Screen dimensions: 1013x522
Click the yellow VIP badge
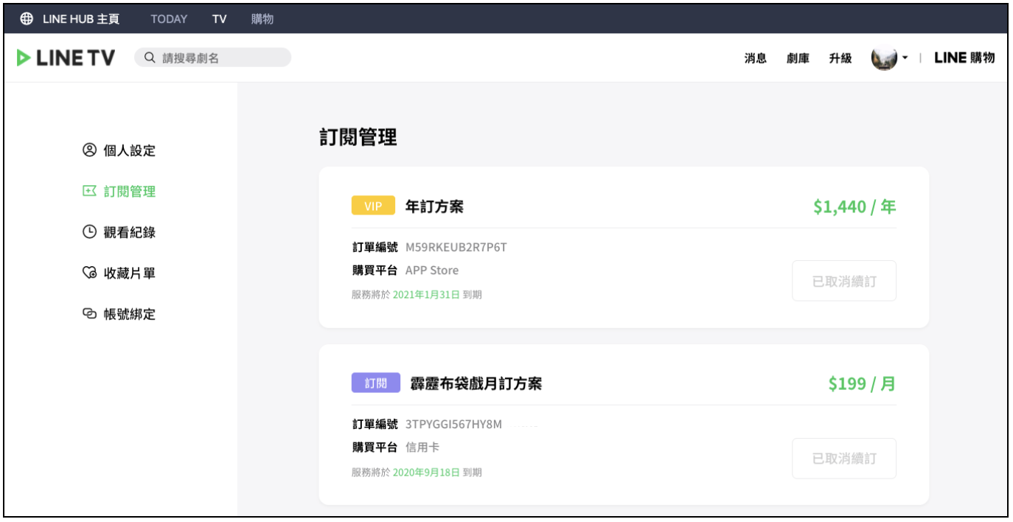tap(373, 206)
